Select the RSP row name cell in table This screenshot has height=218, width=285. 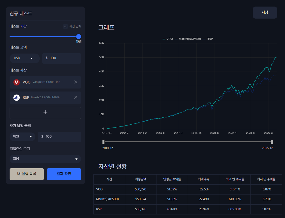coord(109,209)
